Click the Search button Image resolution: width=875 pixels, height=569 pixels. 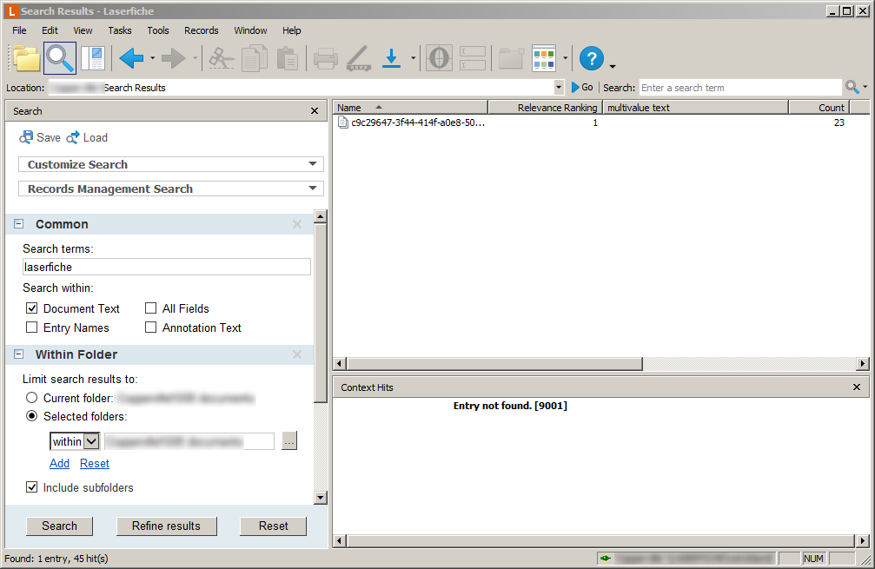click(59, 526)
